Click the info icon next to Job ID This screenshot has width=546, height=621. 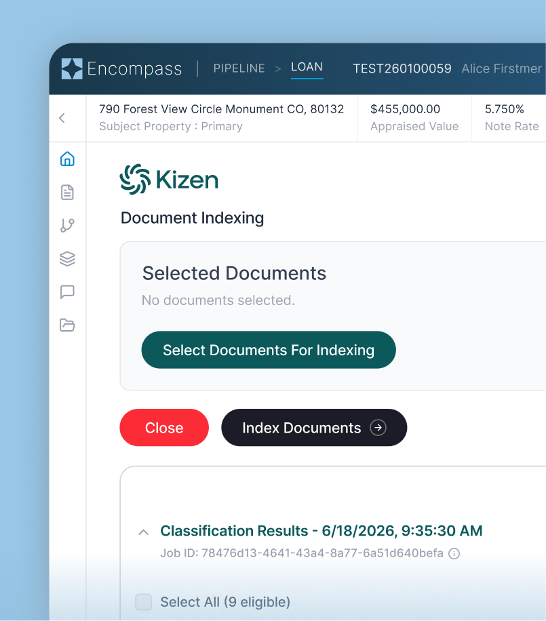click(x=454, y=554)
